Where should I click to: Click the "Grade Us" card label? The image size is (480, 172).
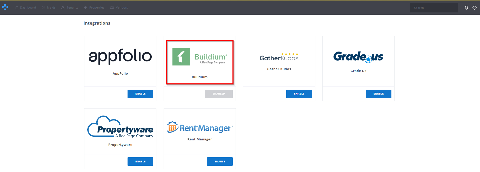358,71
